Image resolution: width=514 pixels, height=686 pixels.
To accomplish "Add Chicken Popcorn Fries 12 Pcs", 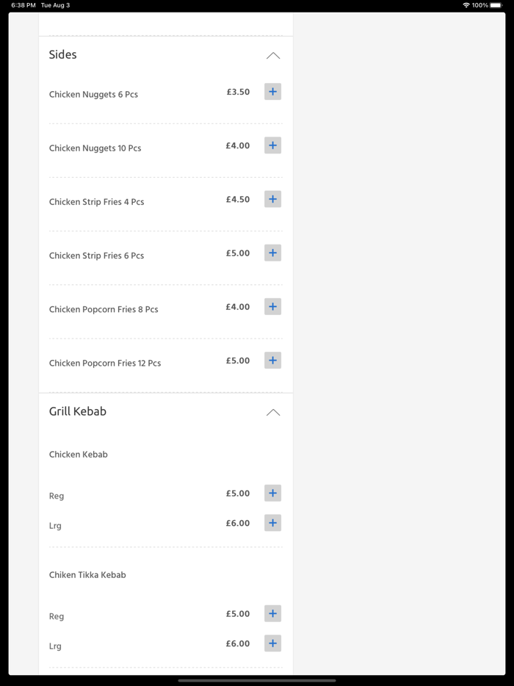I will [272, 361].
